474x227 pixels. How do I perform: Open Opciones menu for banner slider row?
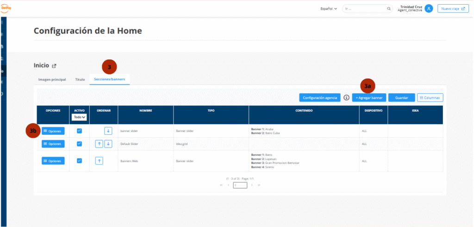pyautogui.click(x=53, y=131)
